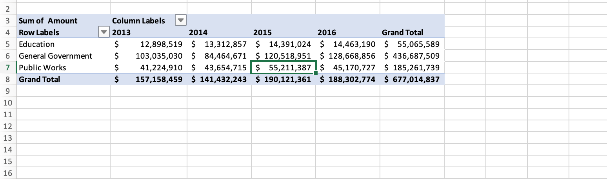Screen dimensions: 607x179
Task: Click the Education 2015 value 14,391,024
Action: tap(284, 44)
